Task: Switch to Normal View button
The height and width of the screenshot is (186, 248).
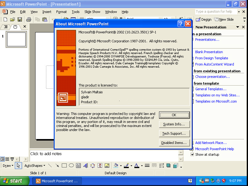Action: 2,159
